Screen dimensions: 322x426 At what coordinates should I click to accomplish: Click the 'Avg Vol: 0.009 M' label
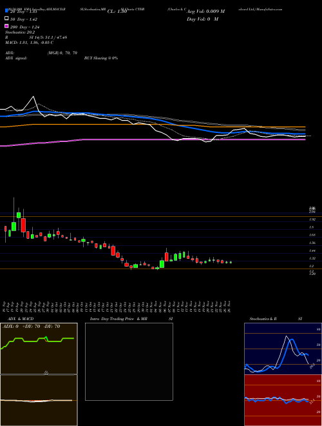click(205, 12)
